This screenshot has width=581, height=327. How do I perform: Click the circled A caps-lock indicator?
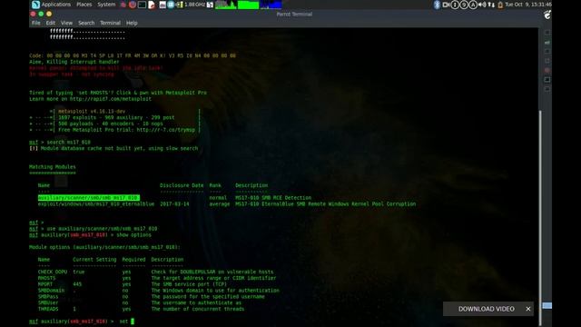473,5
